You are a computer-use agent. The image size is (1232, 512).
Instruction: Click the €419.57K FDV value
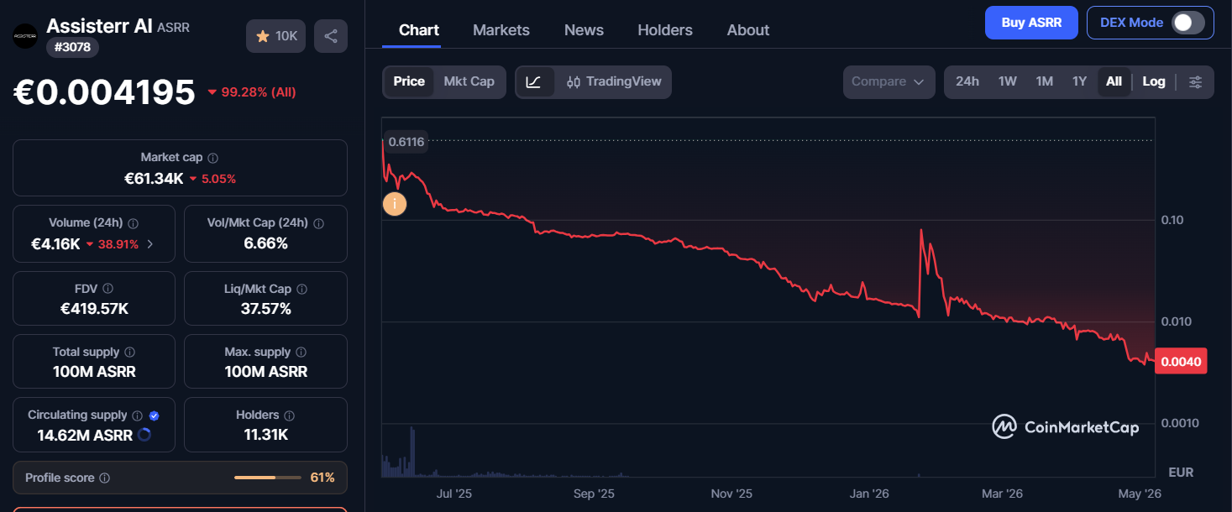[94, 309]
